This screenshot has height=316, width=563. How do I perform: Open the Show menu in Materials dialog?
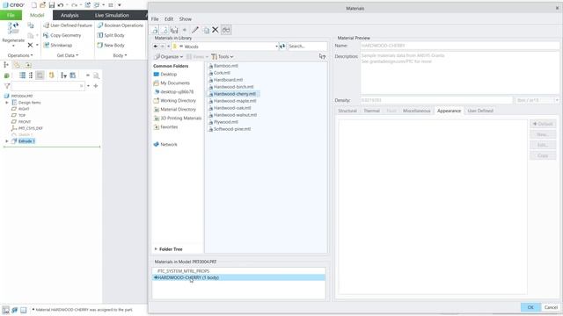[186, 19]
